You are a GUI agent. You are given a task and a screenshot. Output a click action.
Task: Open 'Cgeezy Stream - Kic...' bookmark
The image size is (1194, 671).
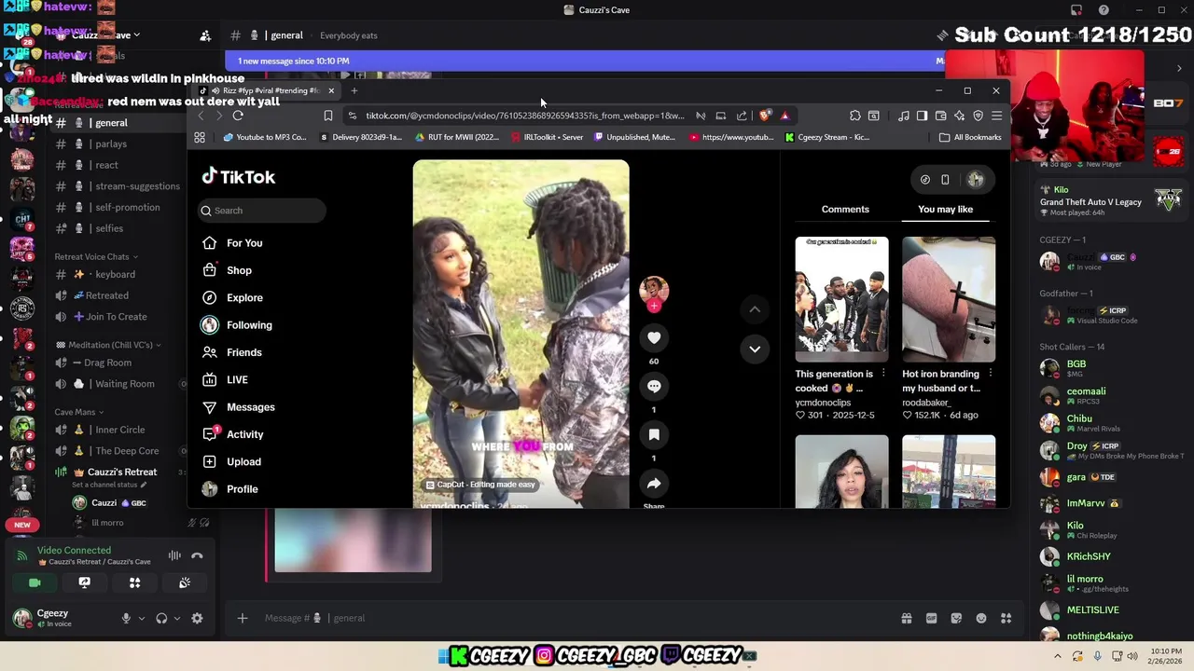(827, 137)
